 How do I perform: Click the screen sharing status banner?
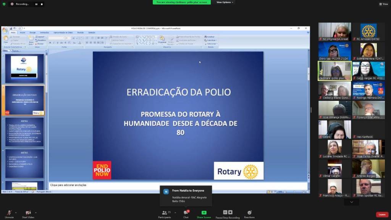pos(181,2)
